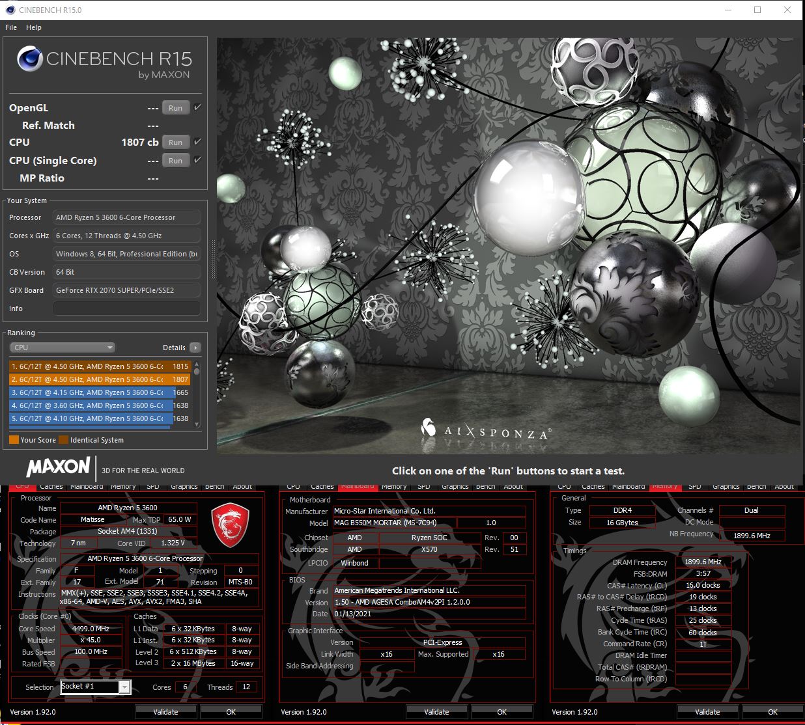Screen dimensions: 805x725
Task: Open the Help menu in Cinebench
Action: pyautogui.click(x=34, y=27)
